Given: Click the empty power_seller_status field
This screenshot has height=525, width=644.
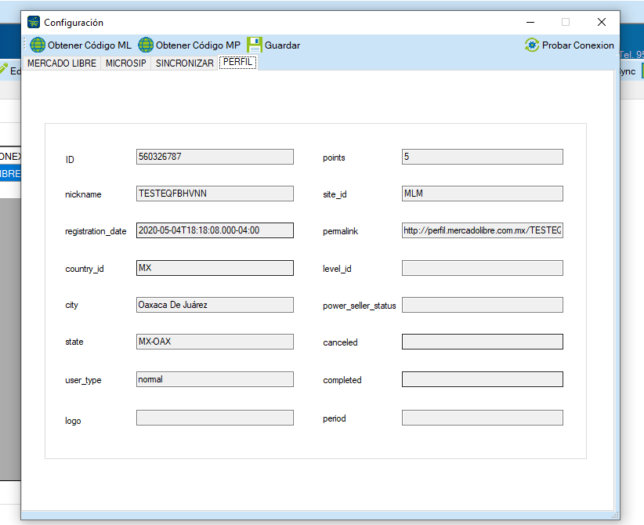Looking at the screenshot, I should click(482, 305).
